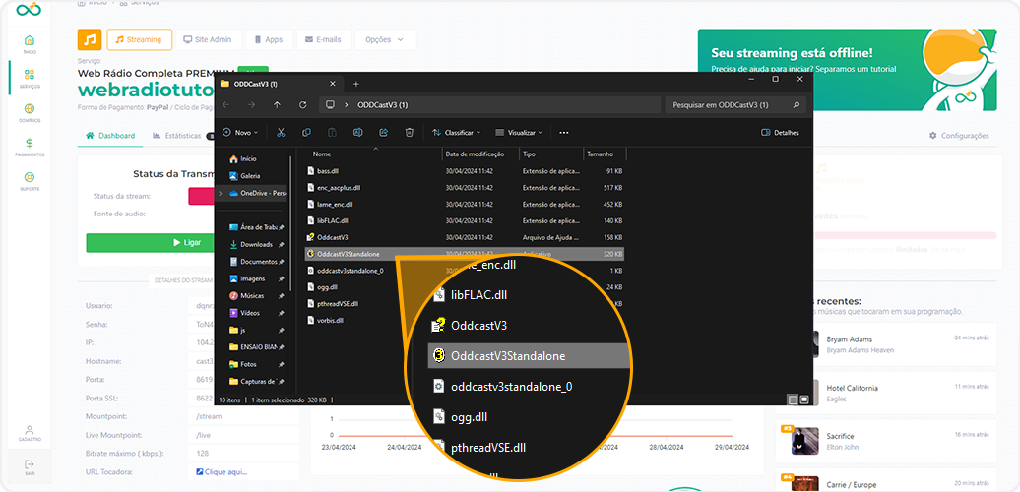
Task: Click the Rename icon in Explorer toolbar
Action: (357, 133)
